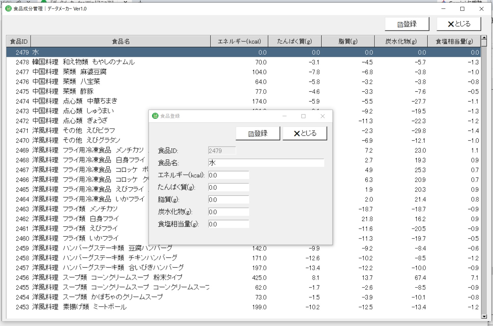Select row 2463 フライ類 メンチカツ
The height and width of the screenshot is (326, 493).
pos(77,209)
